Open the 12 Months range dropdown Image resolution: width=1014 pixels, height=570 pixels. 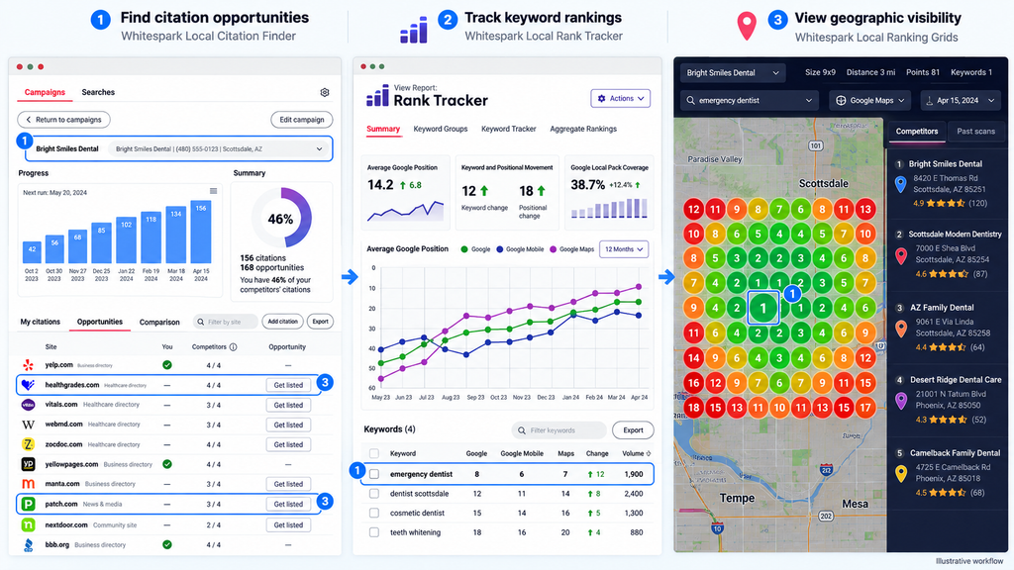pyautogui.click(x=624, y=249)
